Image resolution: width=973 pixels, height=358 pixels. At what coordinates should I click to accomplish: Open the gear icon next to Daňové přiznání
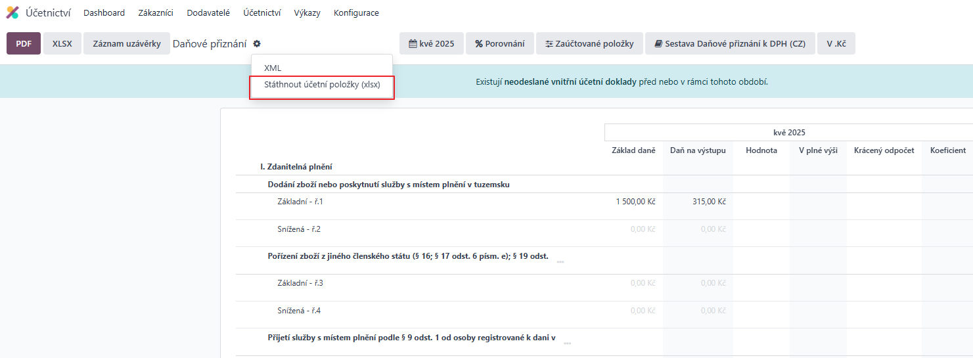pyautogui.click(x=257, y=43)
